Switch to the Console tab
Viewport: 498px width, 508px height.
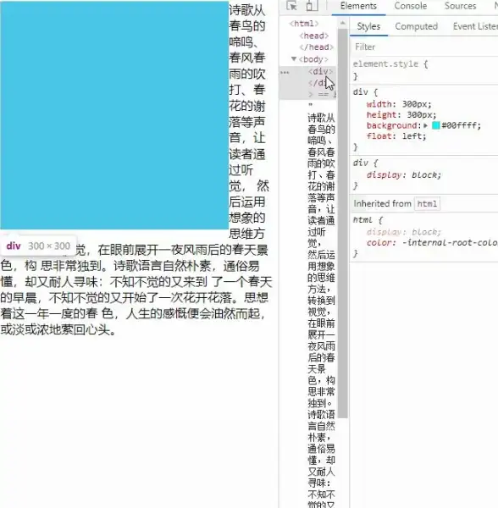click(x=410, y=6)
